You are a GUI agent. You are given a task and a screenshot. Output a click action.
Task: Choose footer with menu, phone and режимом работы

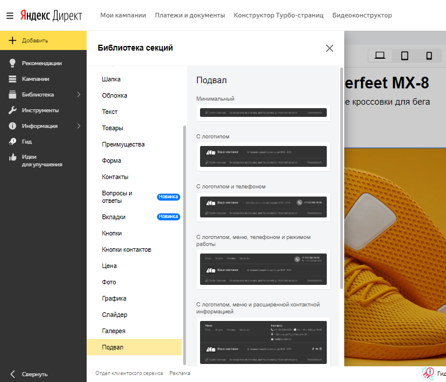tap(263, 269)
